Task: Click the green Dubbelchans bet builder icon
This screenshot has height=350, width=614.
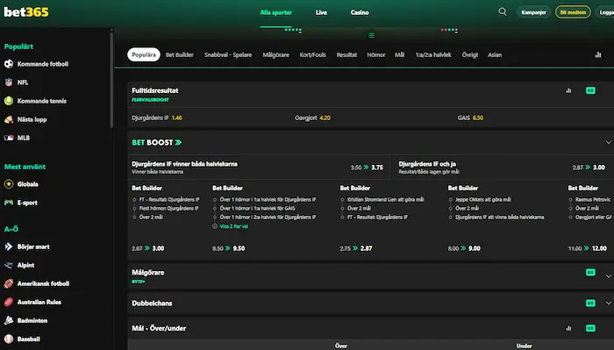Action: tap(590, 303)
